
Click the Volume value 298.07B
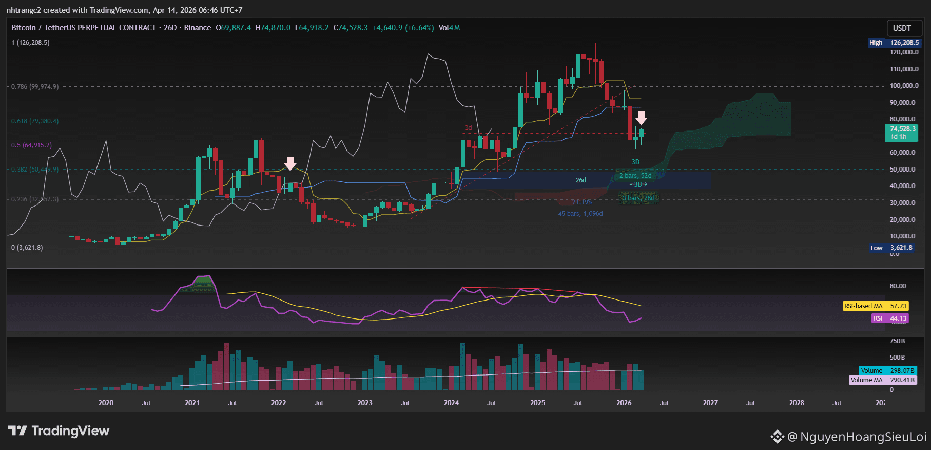pos(902,370)
